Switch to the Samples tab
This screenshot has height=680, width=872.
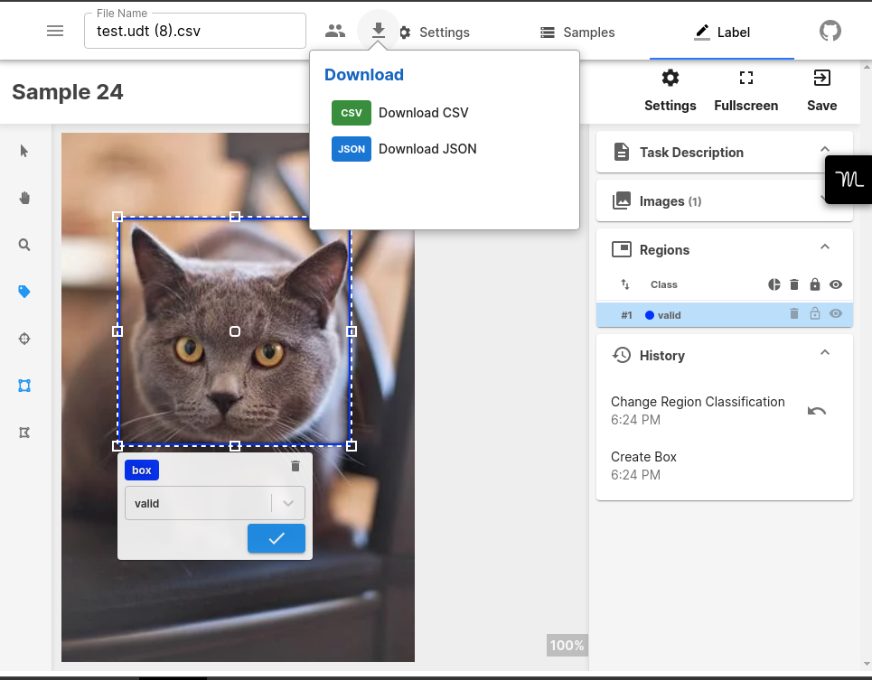577,33
